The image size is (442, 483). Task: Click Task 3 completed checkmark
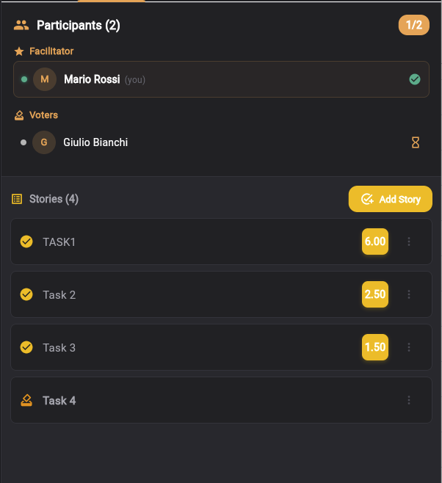[x=26, y=347]
